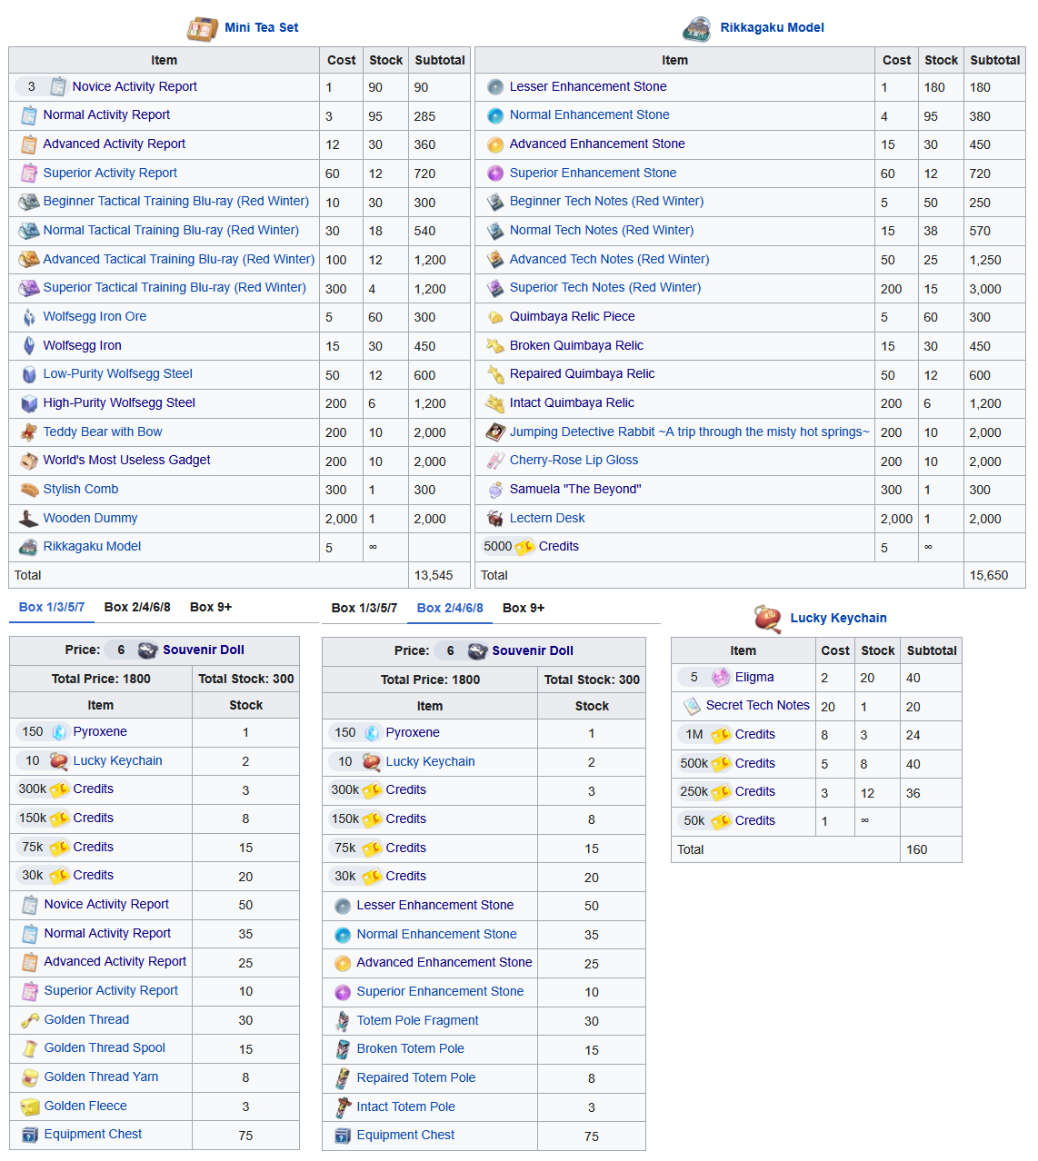Click the Lucky Keychain header icon
This screenshot has height=1161, width=1038.
[x=768, y=618]
